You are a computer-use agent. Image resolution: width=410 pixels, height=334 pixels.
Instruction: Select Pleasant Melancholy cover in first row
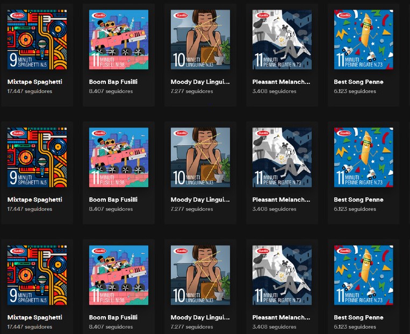point(282,40)
